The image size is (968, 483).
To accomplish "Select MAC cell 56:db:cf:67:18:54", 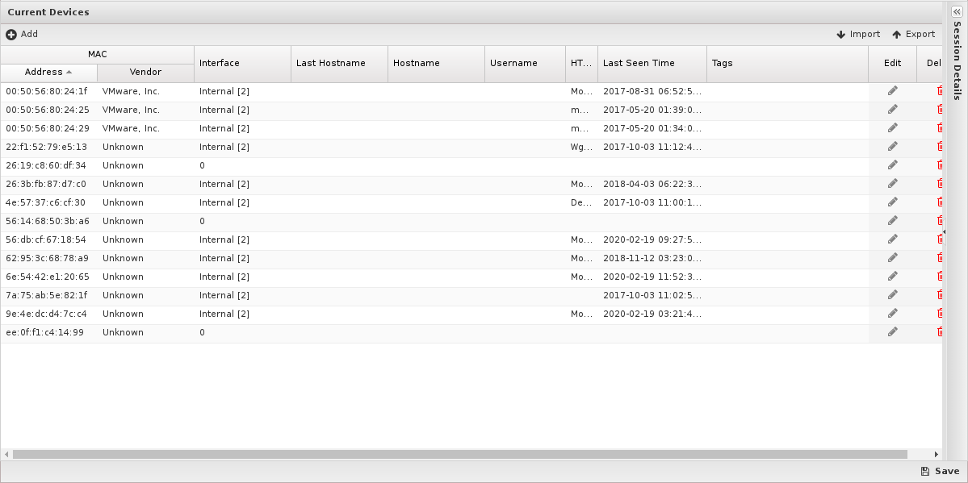I will click(x=48, y=239).
